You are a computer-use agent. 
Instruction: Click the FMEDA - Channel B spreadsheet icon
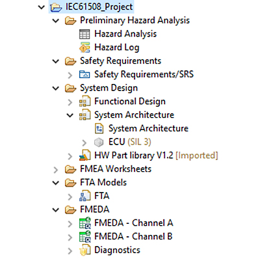(x=84, y=237)
